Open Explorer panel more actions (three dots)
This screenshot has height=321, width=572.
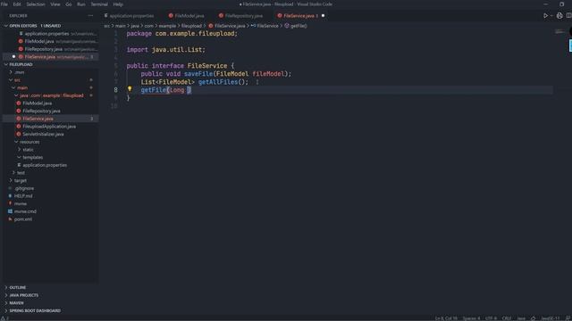[x=90, y=16]
